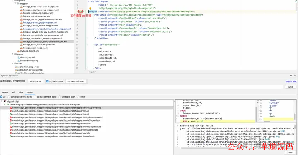Click the file icon of hokage_fixed-date-task-mapper.xml
The width and height of the screenshot is (298, 155).
(21, 7)
